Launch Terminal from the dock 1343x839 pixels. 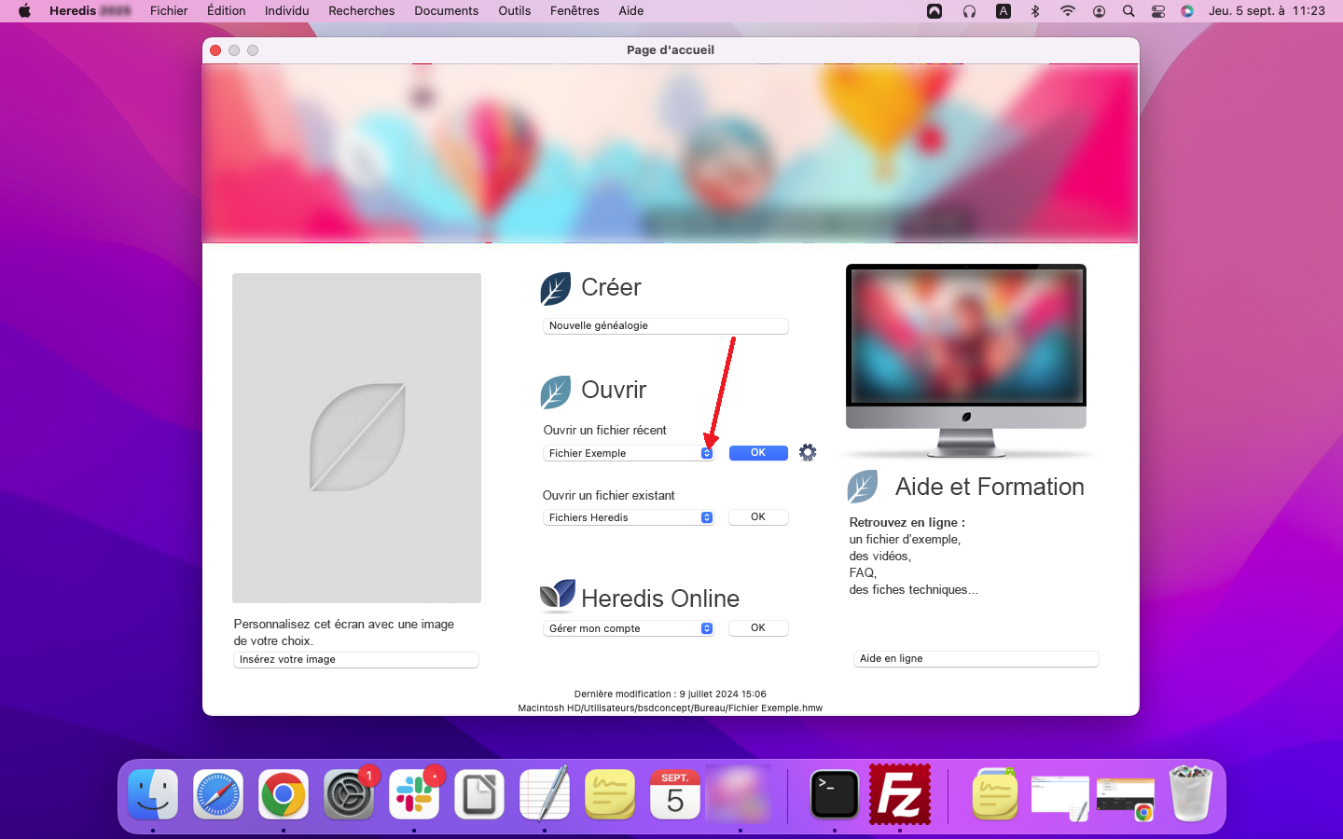(x=834, y=794)
